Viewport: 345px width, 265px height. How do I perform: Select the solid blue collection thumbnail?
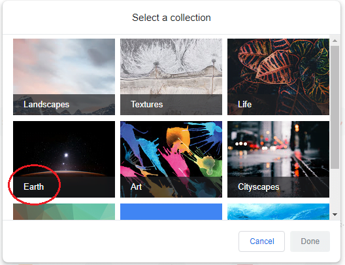(171, 211)
